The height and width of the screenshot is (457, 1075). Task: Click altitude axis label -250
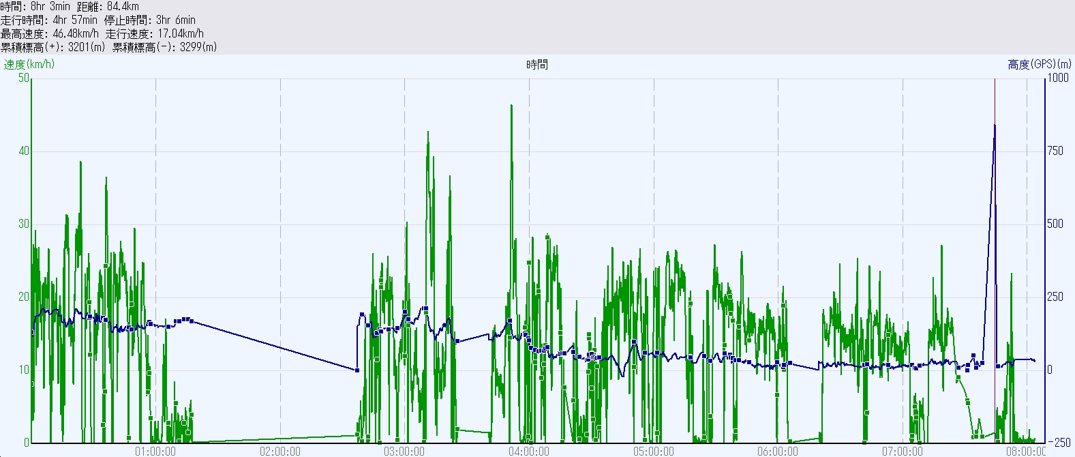point(1058,443)
